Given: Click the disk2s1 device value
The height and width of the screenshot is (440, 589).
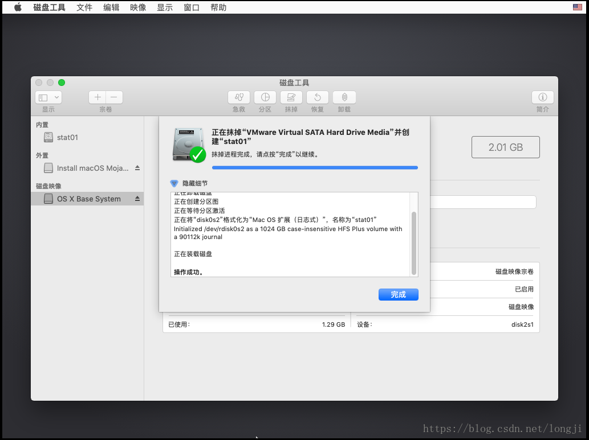Looking at the screenshot, I should [x=522, y=324].
